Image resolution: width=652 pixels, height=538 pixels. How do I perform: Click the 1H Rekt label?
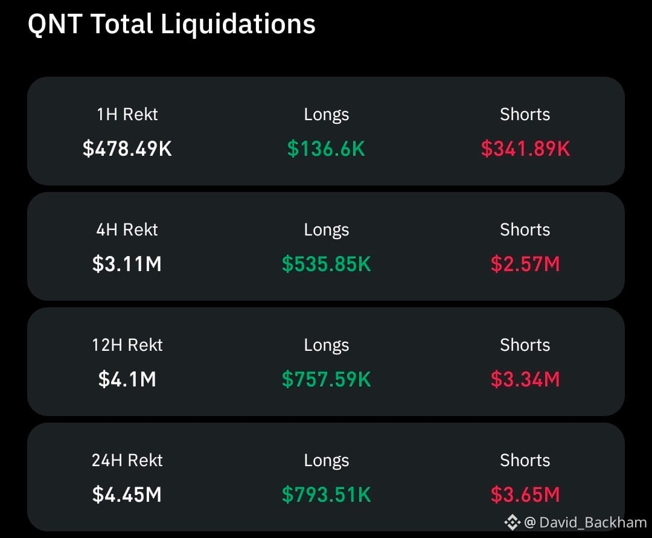point(127,114)
